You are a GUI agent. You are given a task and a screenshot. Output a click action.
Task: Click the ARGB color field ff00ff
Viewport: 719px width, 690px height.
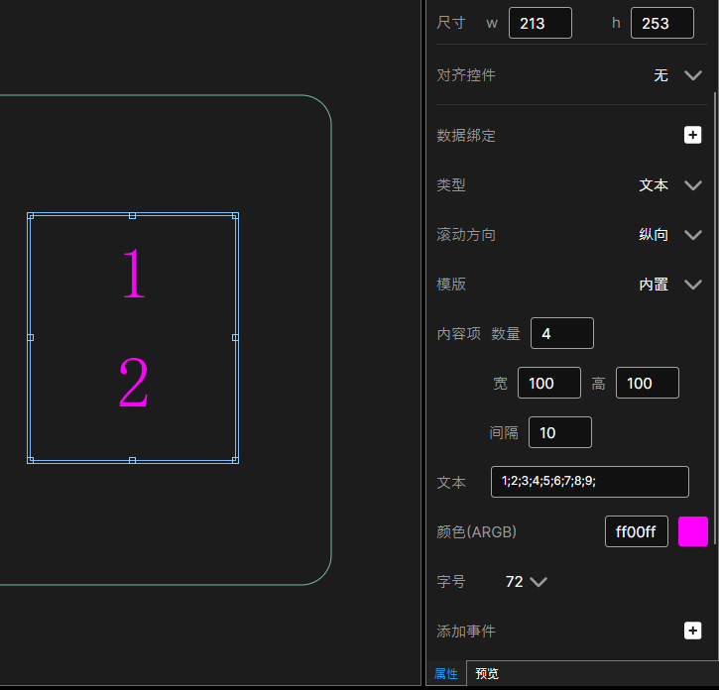[636, 531]
